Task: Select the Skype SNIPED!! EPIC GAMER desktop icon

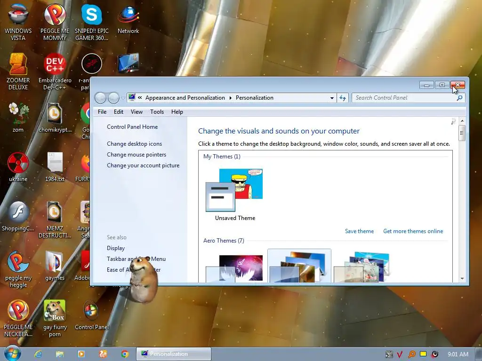Action: (92, 22)
